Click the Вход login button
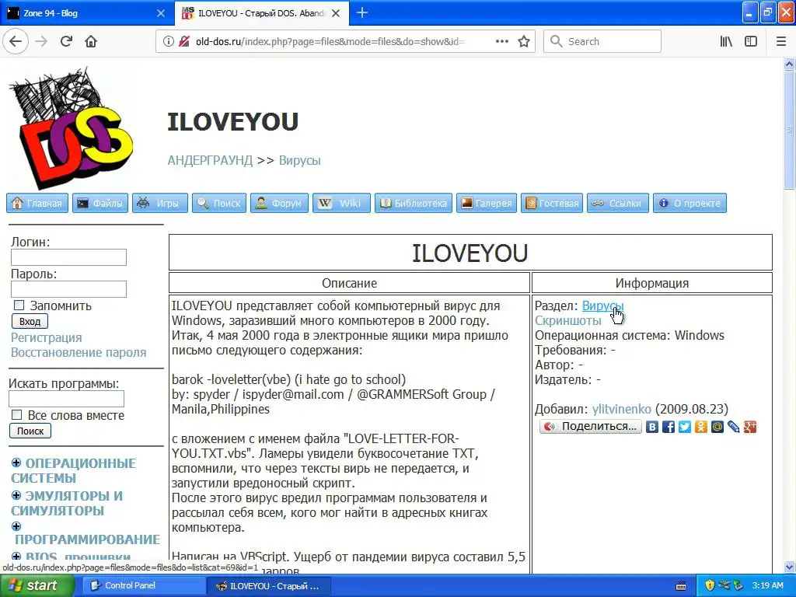 point(30,321)
